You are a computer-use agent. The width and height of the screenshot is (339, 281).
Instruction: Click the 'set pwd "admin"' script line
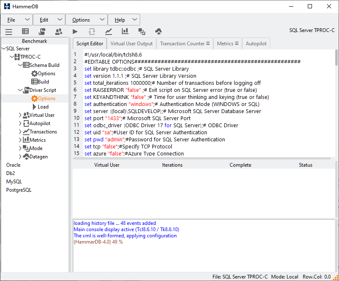[x=155, y=140]
